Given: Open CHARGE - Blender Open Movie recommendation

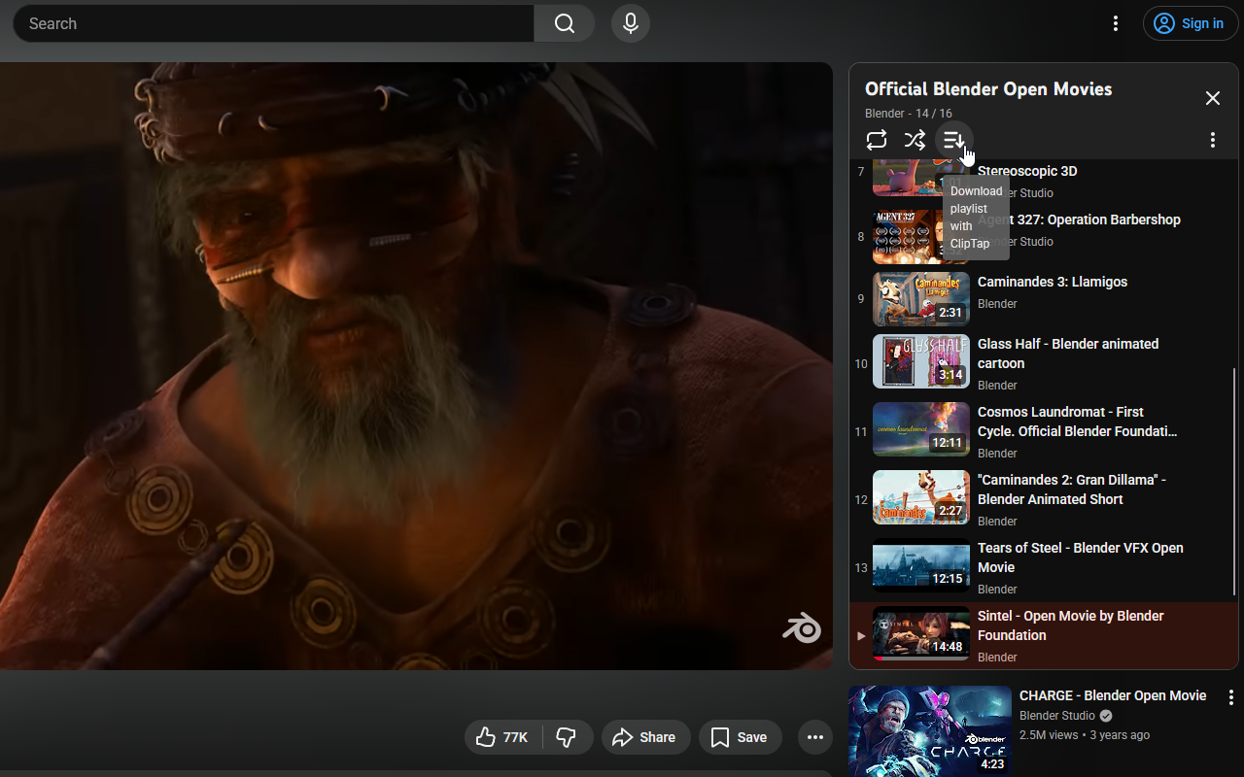Looking at the screenshot, I should point(1113,695).
